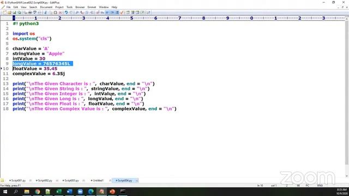The height and width of the screenshot is (196, 349).
Task: Click the New file toolbar icon
Action: (x=5, y=13)
